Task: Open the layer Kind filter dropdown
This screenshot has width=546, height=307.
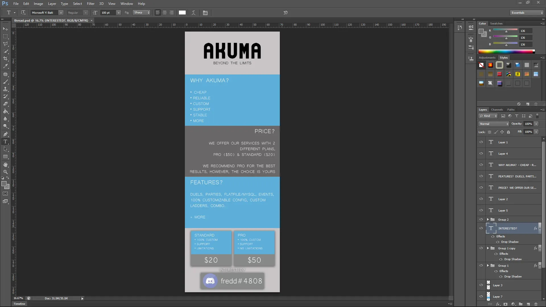Action: [x=488, y=116]
